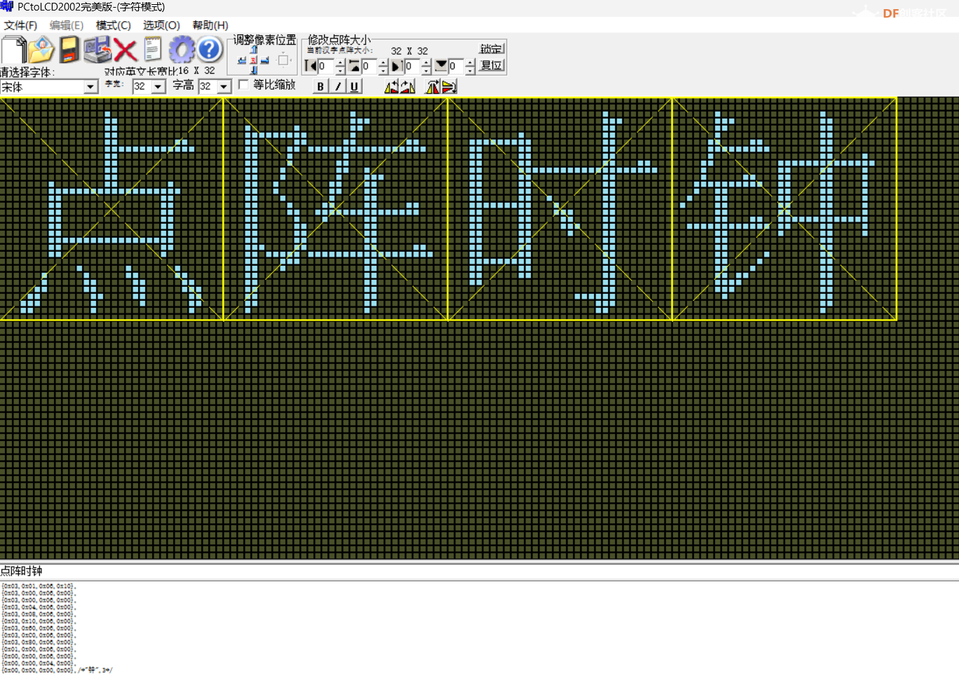Open help with the blue question mark icon
The height and width of the screenshot is (681, 959).
pyautogui.click(x=209, y=50)
